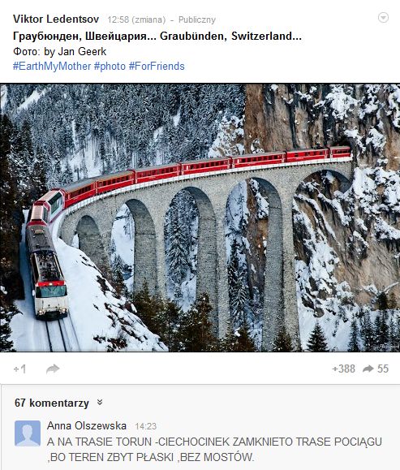The width and height of the screenshot is (400, 470).
Task: Click the (zmiana) edited marker
Action: [148, 19]
